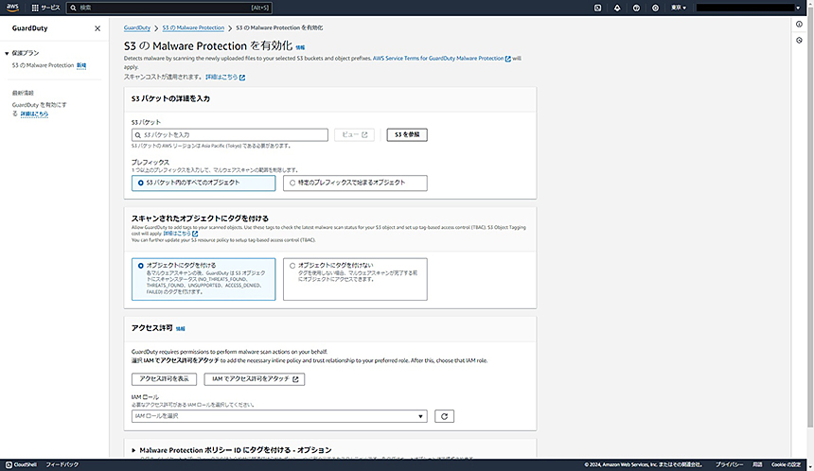Open 用語 footer link
The image size is (814, 471).
coord(757,464)
